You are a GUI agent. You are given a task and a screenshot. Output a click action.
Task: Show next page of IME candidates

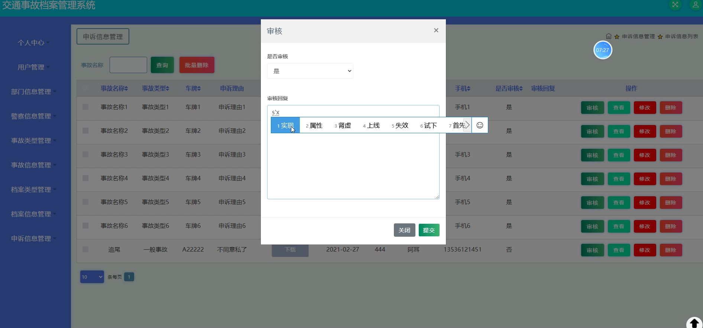click(x=467, y=125)
